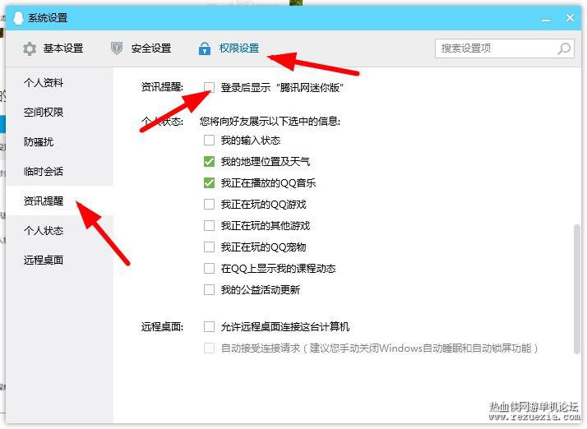The width and height of the screenshot is (587, 429).
Task: Click the gear icon for basic settings
Action: (x=30, y=48)
